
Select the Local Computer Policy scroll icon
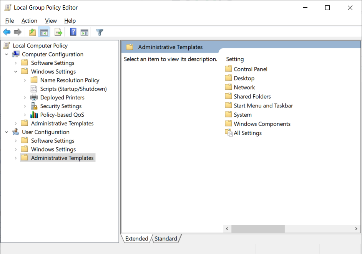coord(7,45)
